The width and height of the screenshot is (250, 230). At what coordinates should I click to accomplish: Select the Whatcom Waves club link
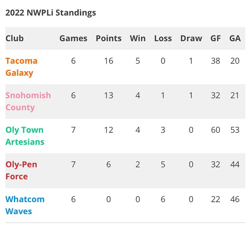click(25, 205)
